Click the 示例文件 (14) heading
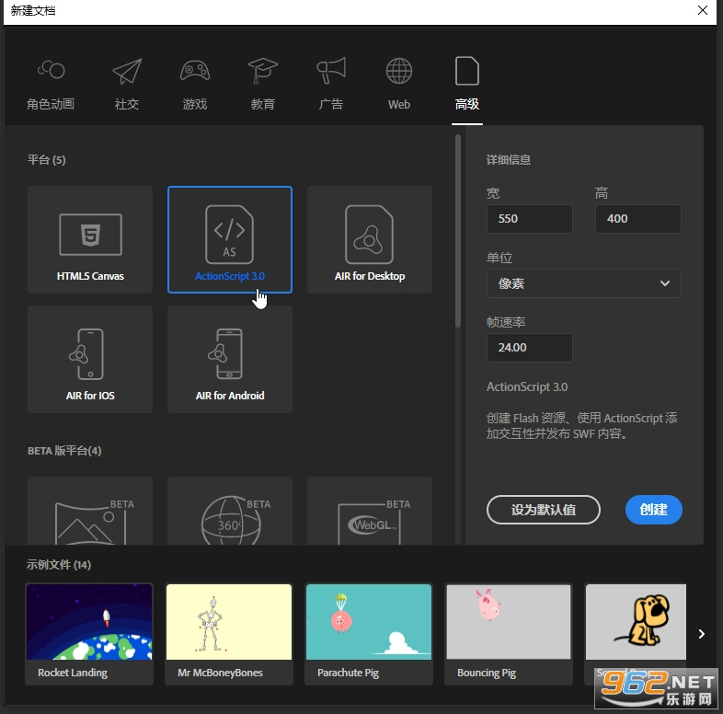This screenshot has height=714, width=723. (x=59, y=565)
